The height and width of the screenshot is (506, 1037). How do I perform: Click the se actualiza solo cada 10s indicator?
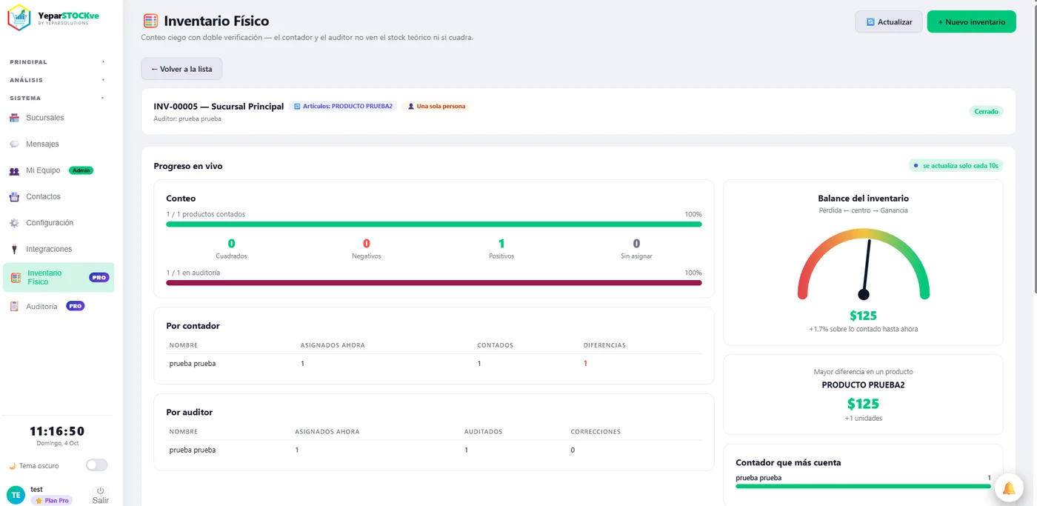(x=956, y=166)
